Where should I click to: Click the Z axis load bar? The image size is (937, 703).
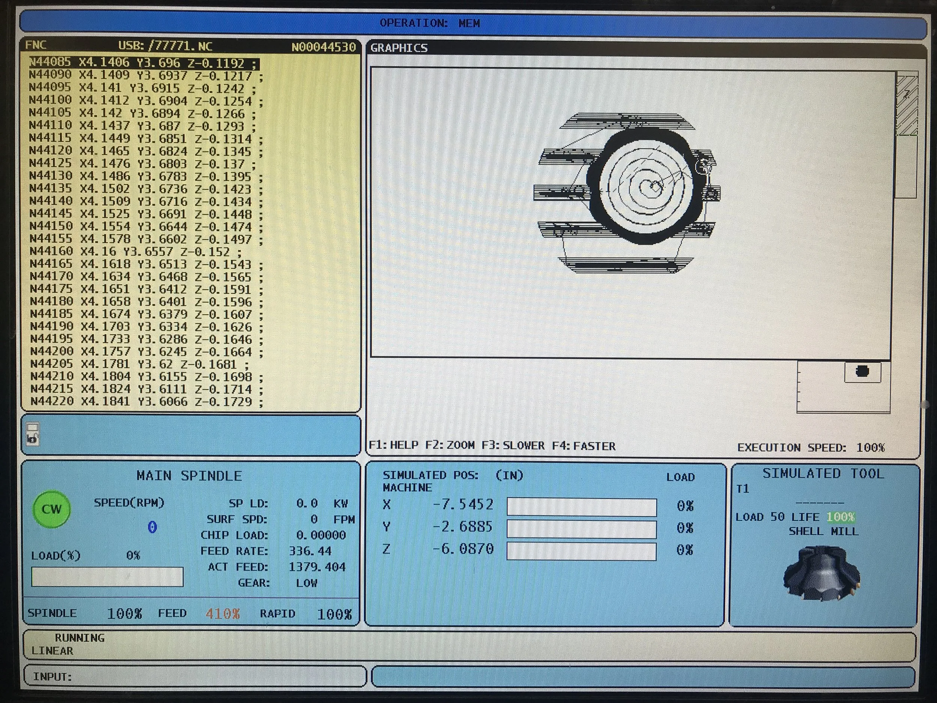tap(582, 551)
